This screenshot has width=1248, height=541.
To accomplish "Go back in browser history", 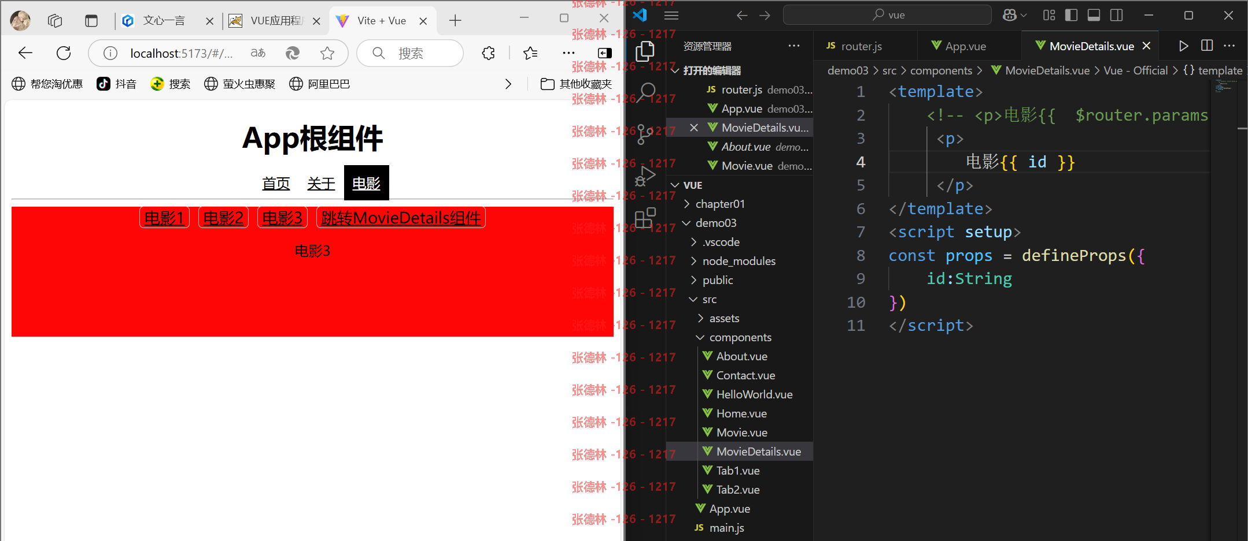I will tap(25, 53).
